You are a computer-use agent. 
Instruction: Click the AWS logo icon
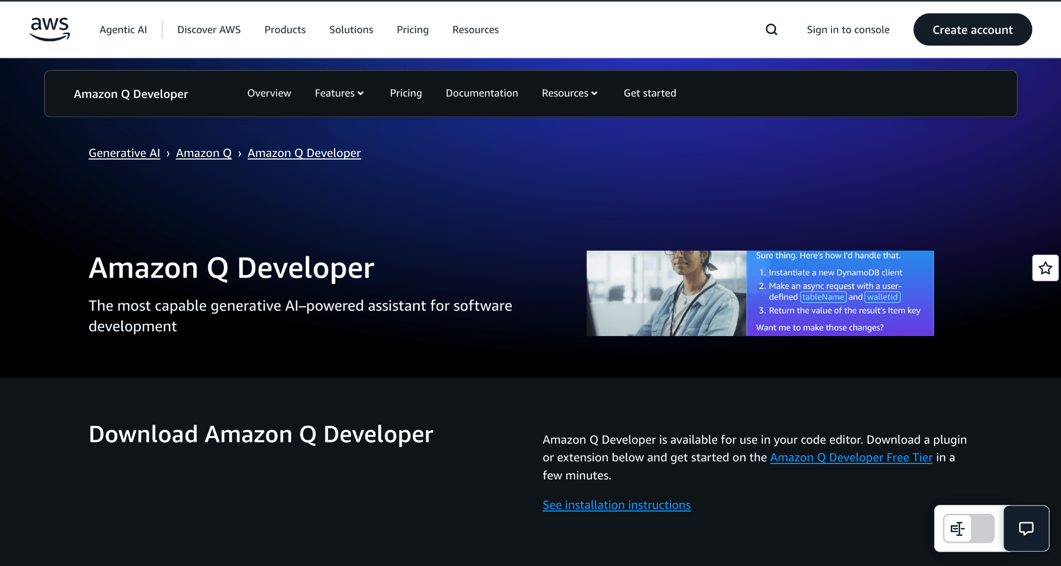(50, 29)
